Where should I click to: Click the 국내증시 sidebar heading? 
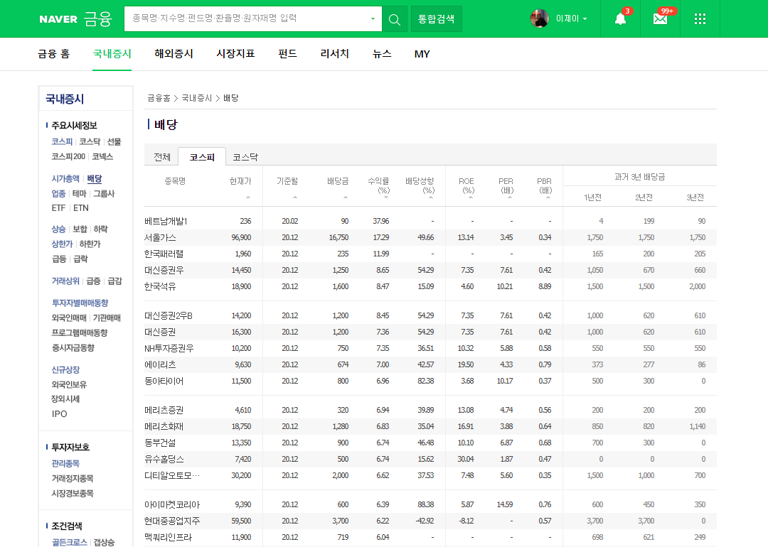65,99
